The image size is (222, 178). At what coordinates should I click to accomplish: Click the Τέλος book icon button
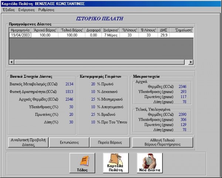[x=82, y=164]
